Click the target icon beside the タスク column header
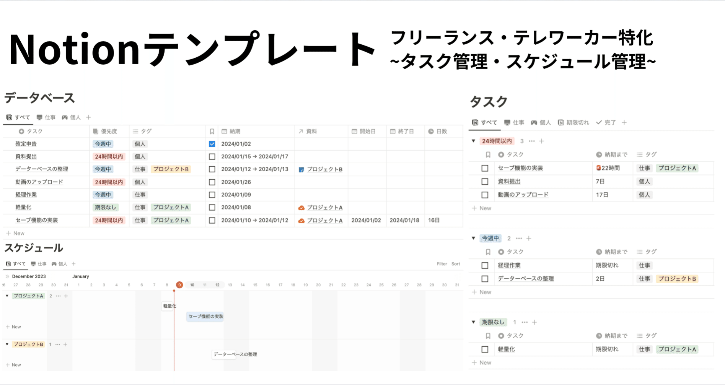 [21, 131]
